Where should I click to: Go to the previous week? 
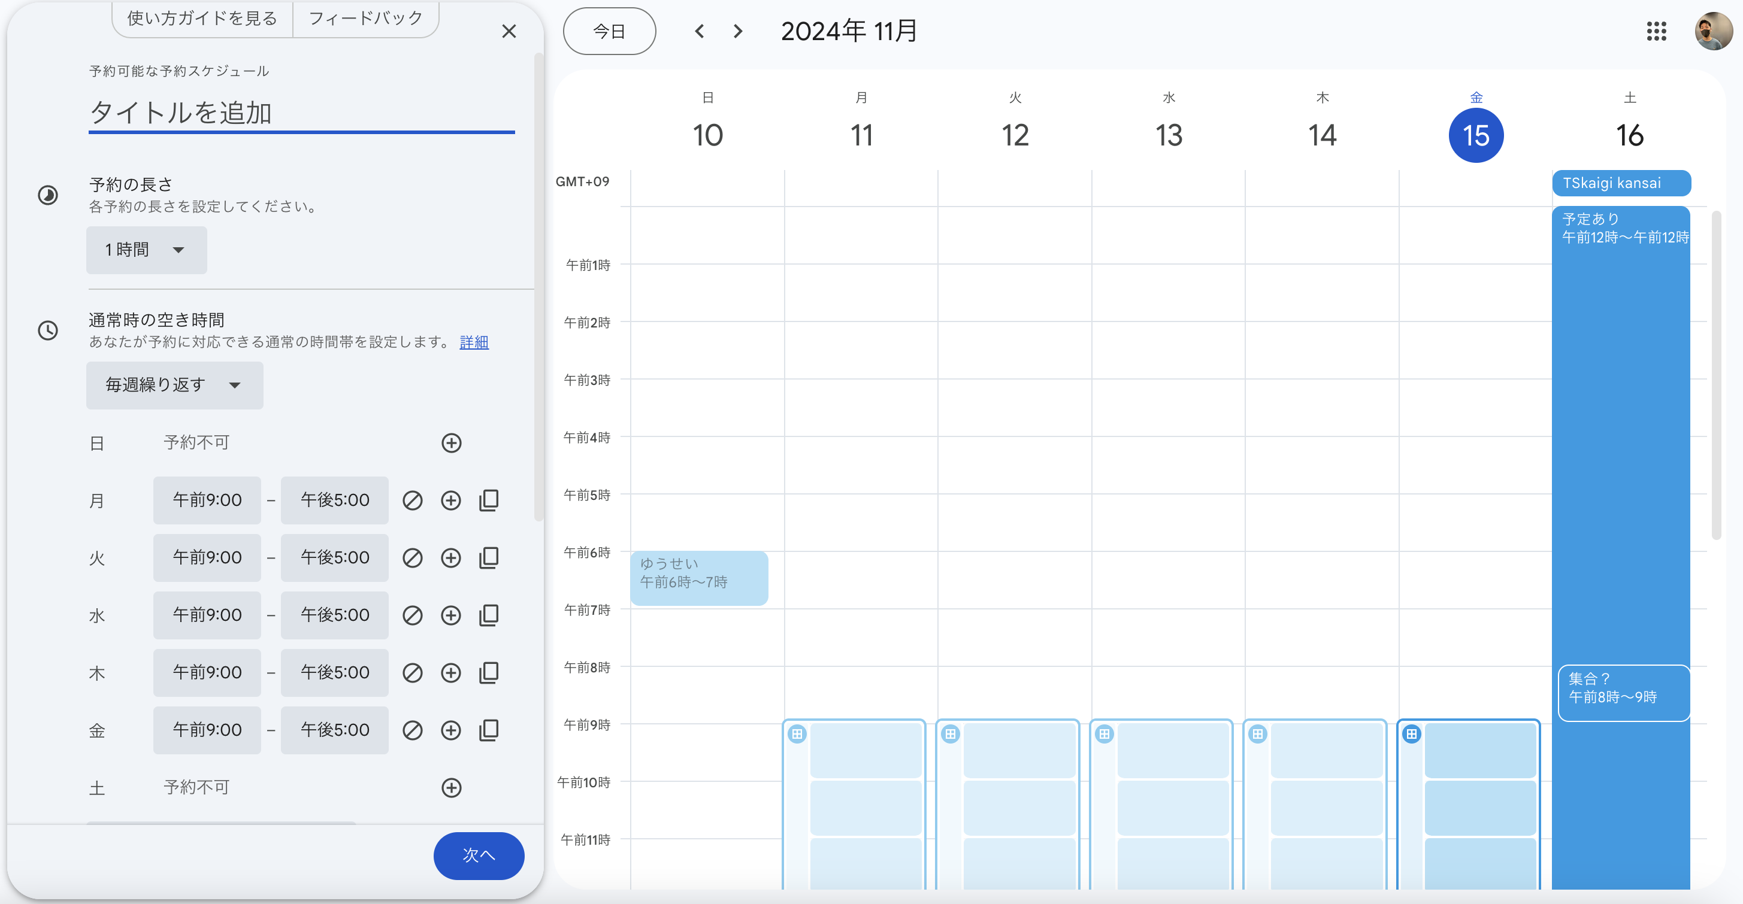pyautogui.click(x=700, y=31)
